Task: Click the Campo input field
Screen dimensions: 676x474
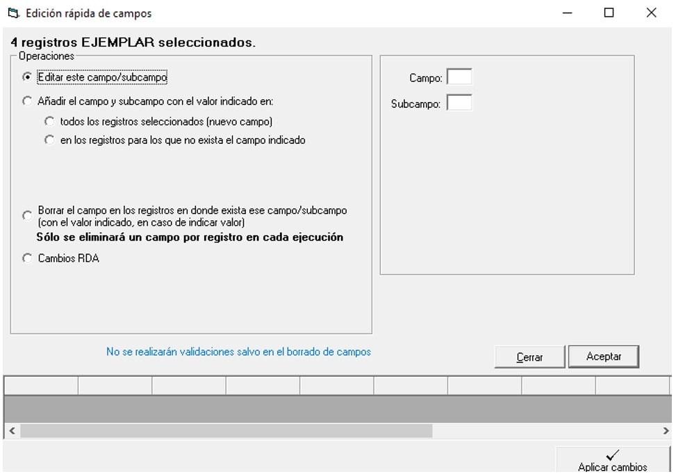Action: tap(459, 77)
